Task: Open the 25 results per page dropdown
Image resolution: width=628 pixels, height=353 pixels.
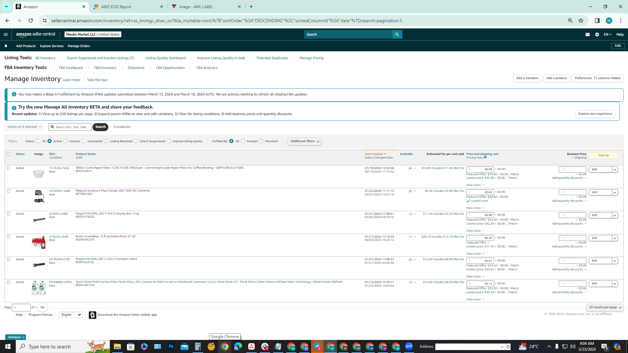Action: [x=605, y=307]
